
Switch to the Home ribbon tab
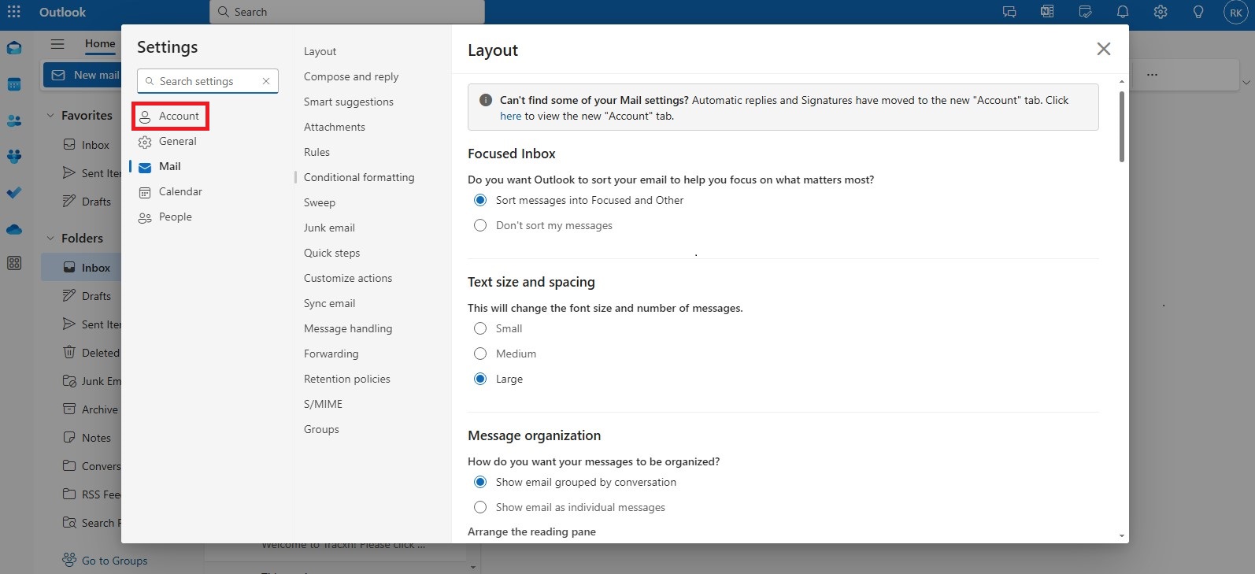[100, 43]
